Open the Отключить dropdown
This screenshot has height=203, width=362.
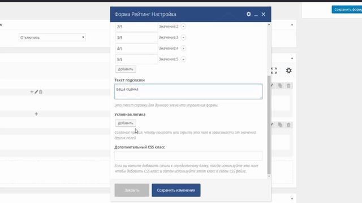pyautogui.click(x=52, y=38)
